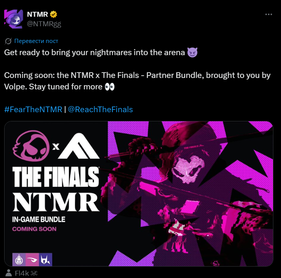281x278 pixels.
Task: Open the @NTMRgg handle
Action: (x=44, y=24)
